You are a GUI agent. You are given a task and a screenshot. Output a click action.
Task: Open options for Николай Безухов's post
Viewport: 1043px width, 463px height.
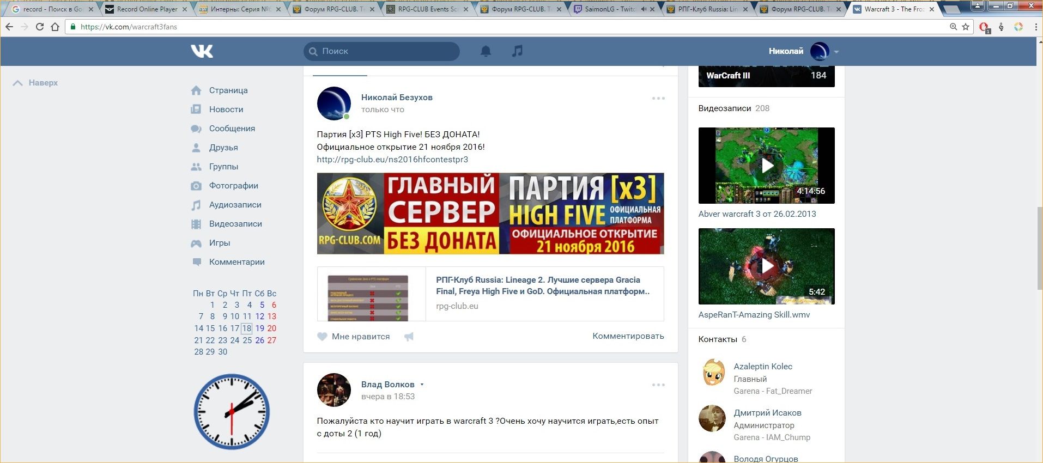click(x=658, y=98)
